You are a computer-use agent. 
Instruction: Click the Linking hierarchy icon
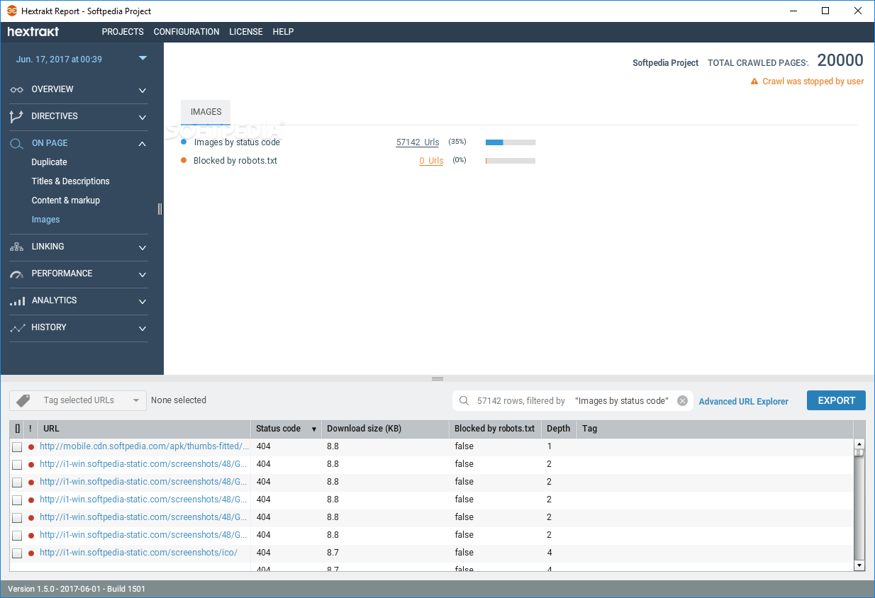pos(17,247)
